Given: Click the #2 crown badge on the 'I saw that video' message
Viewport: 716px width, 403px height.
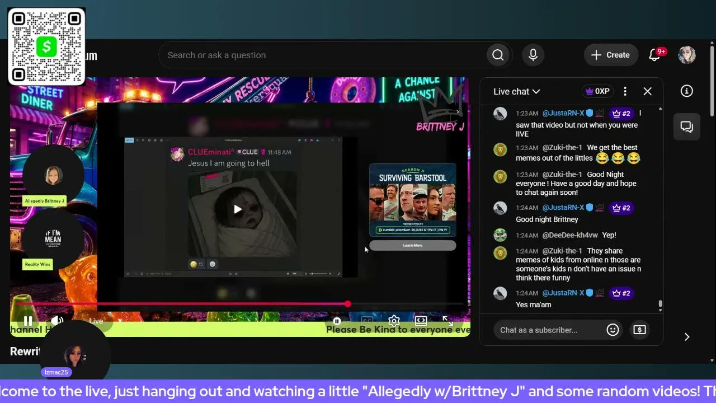Looking at the screenshot, I should 621,114.
